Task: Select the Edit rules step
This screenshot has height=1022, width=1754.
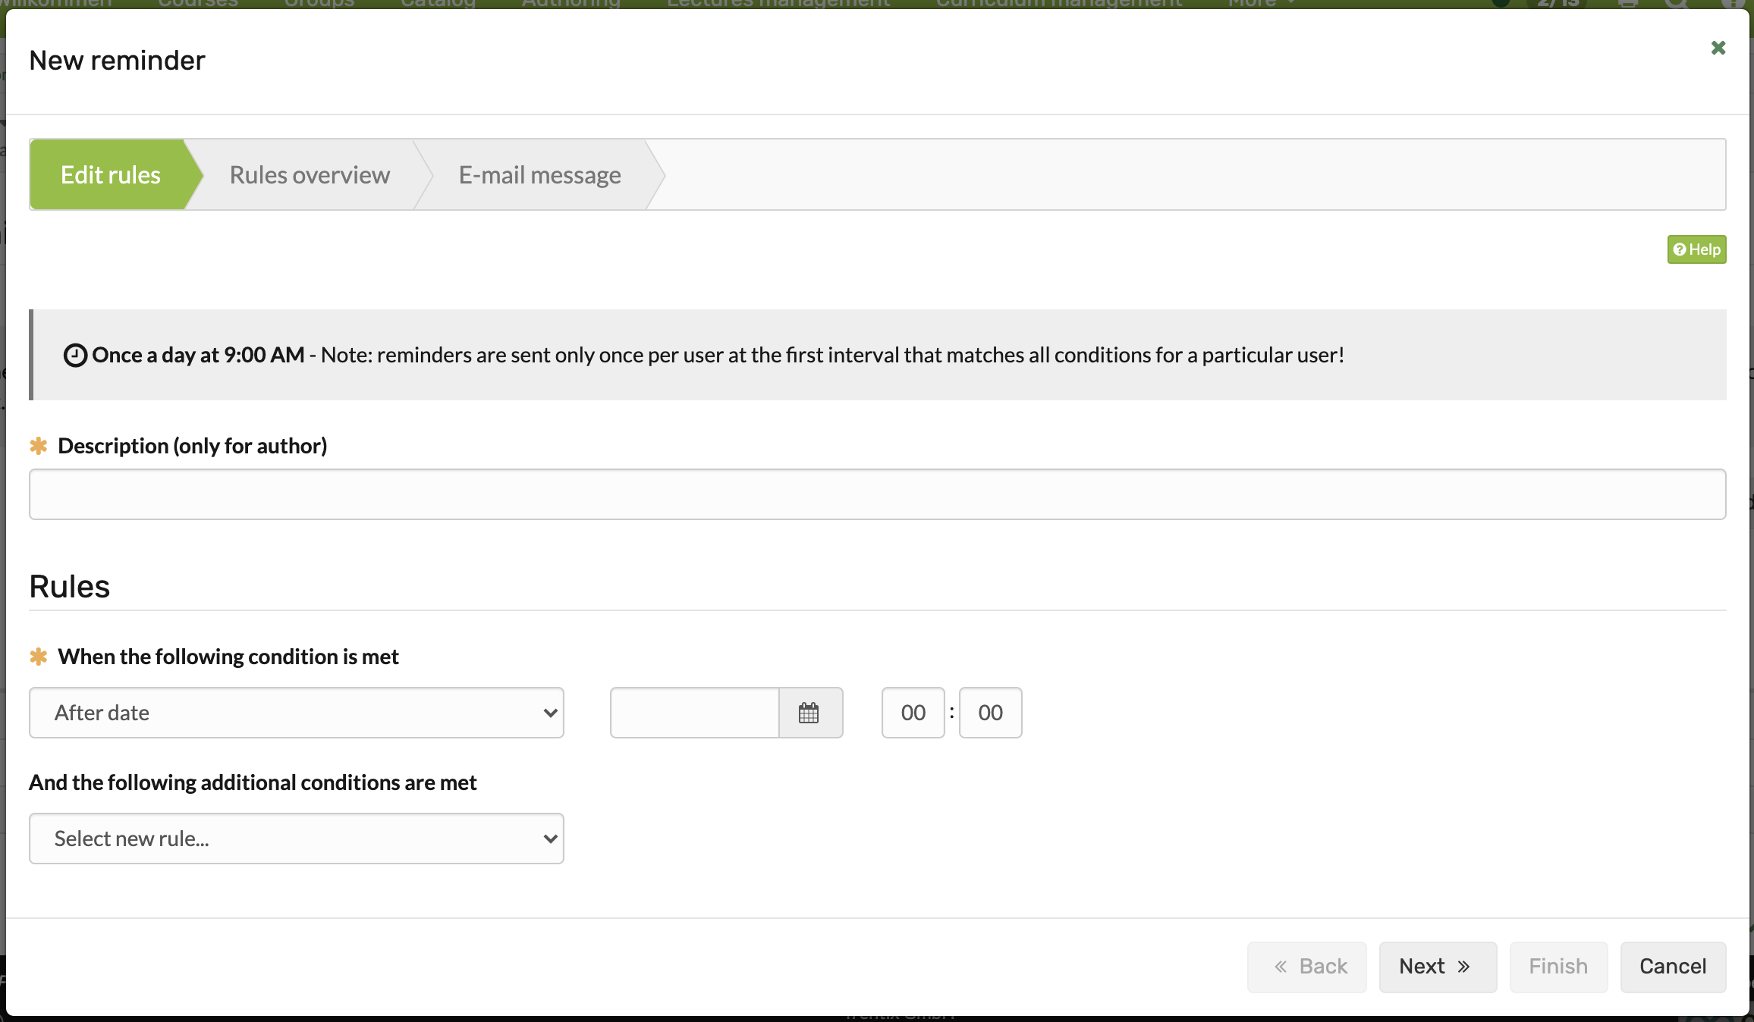Action: point(111,175)
